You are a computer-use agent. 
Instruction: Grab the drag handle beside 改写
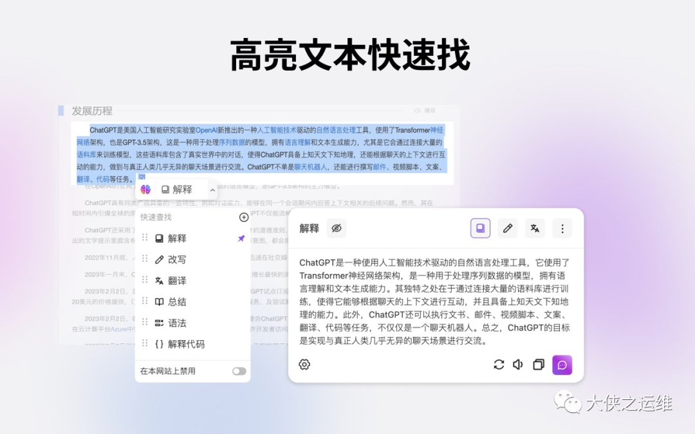[145, 258]
